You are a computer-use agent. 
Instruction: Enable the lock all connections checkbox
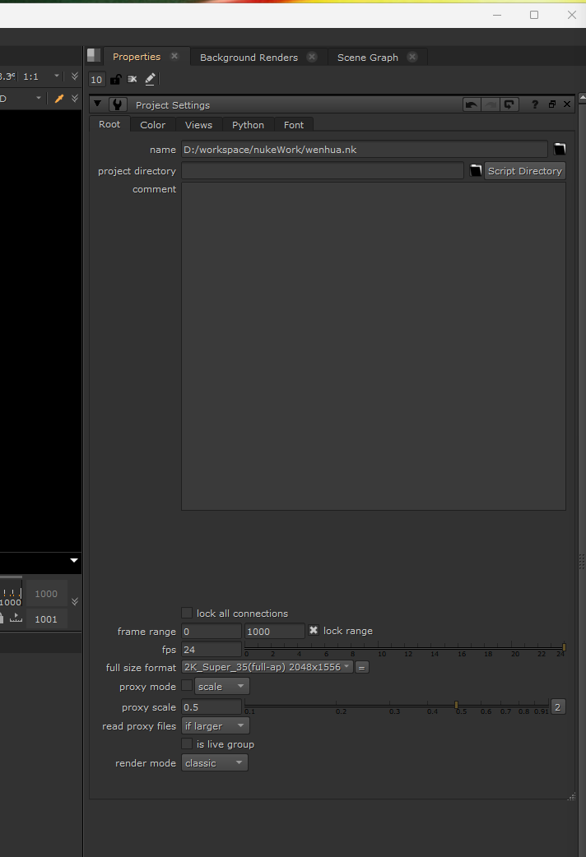tap(187, 613)
